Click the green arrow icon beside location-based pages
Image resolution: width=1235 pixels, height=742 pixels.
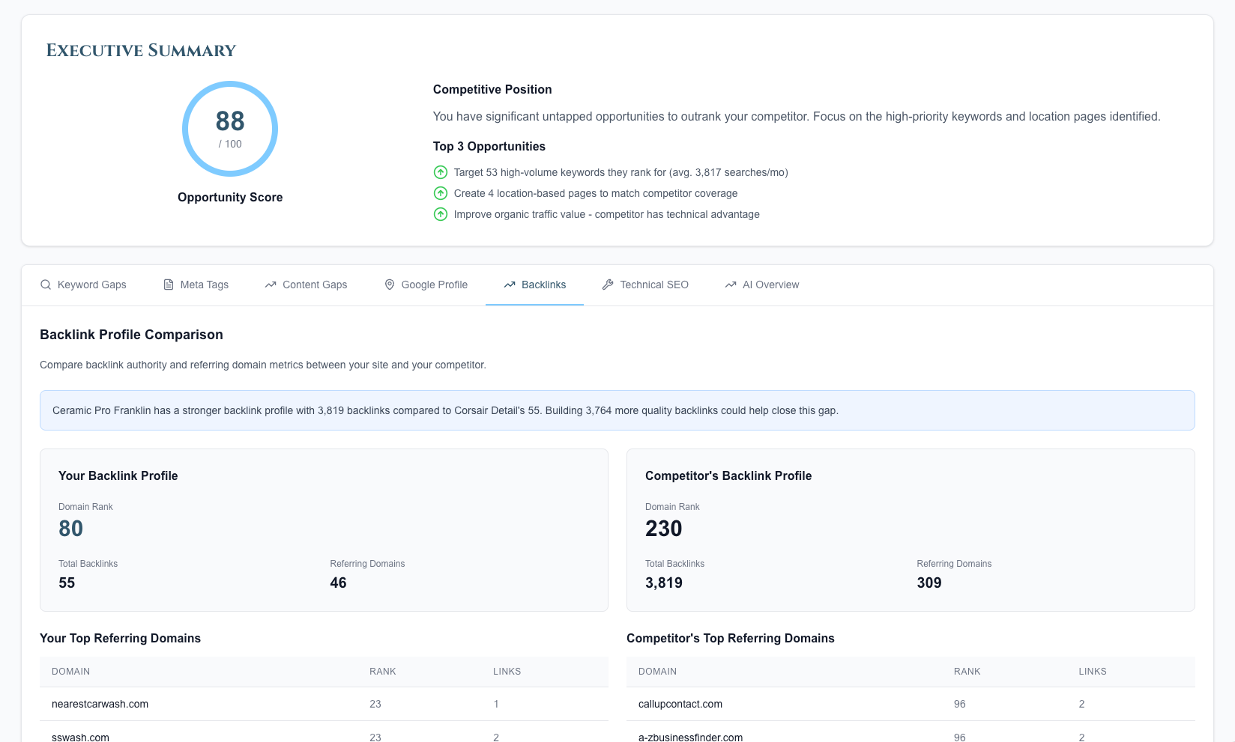point(441,193)
